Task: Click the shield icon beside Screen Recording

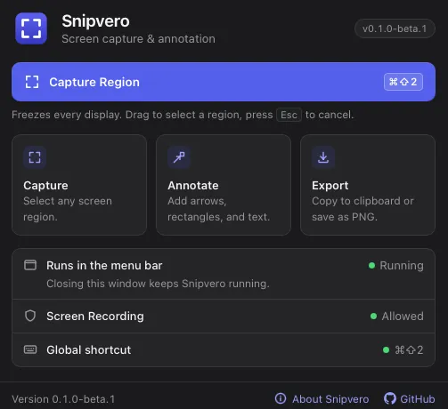Action: [30, 316]
